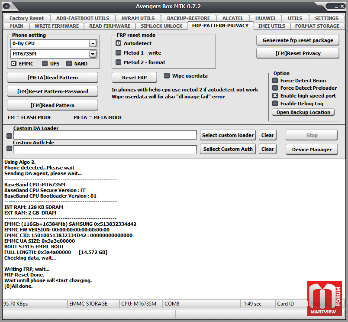Screen dimensions: 348x322
Task: Expand the MT6735M CPU model dropdown
Action: pos(93,54)
